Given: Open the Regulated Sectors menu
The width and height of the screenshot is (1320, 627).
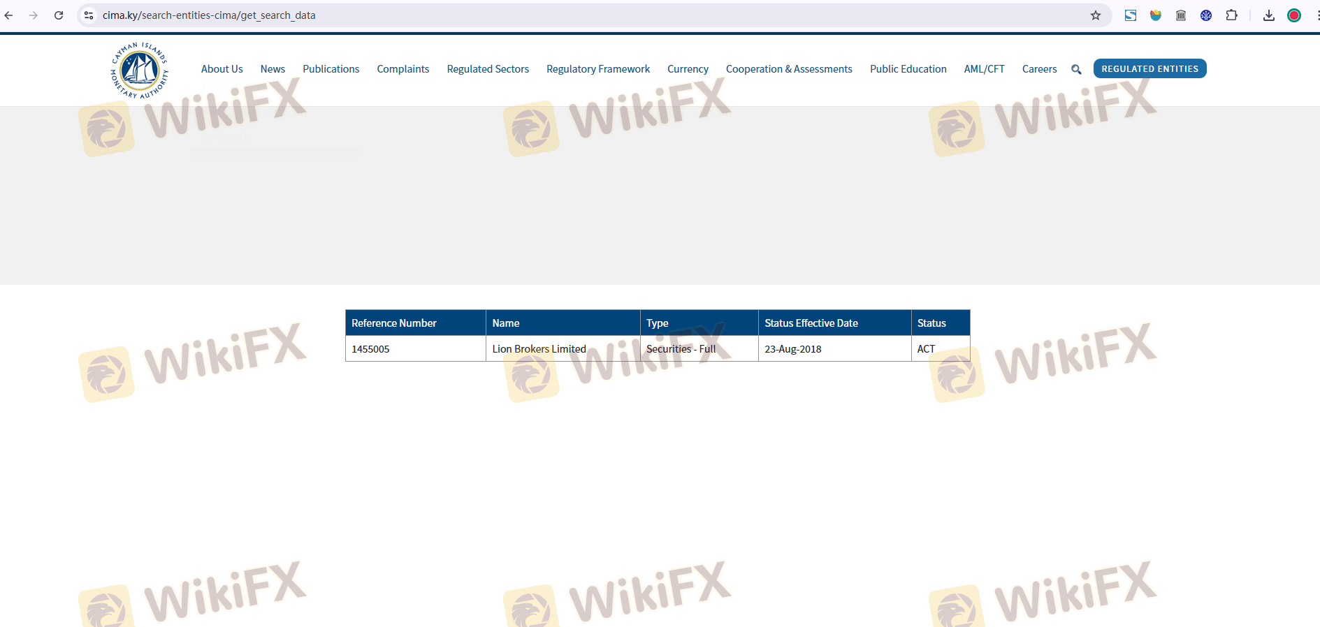Looking at the screenshot, I should pos(488,69).
